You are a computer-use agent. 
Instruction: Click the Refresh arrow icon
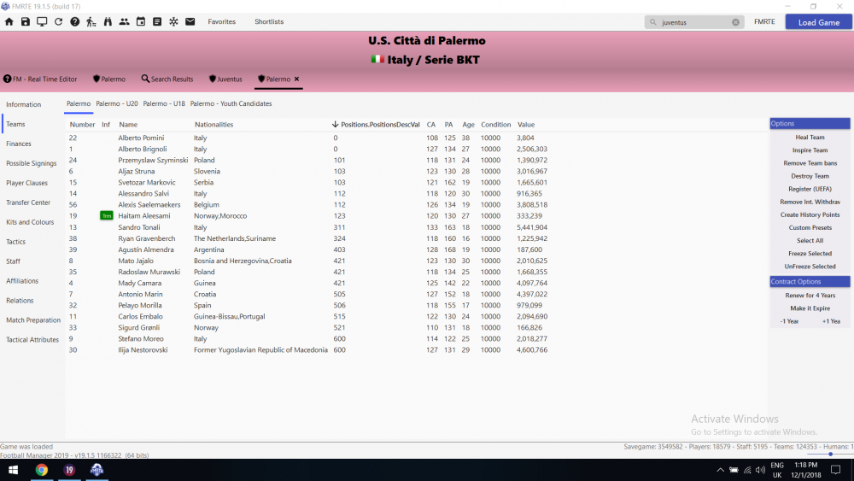pyautogui.click(x=58, y=21)
